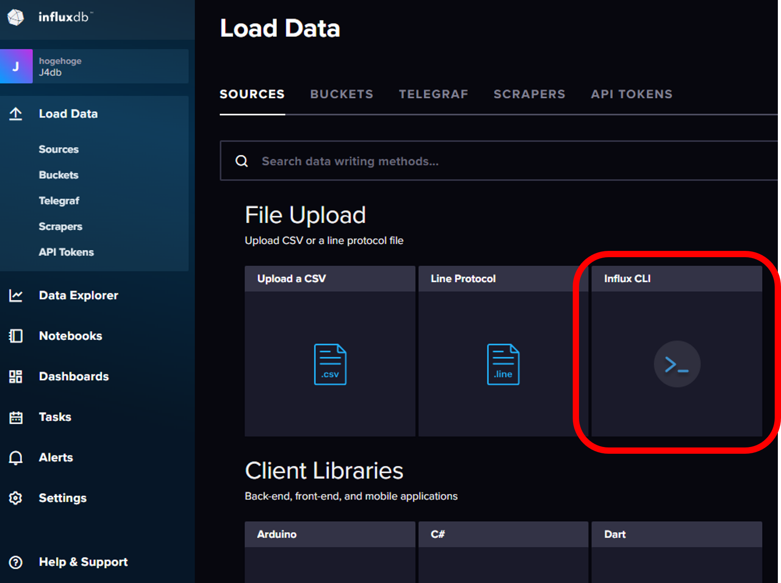Image resolution: width=781 pixels, height=583 pixels.
Task: Switch to the Buckets tab
Action: pyautogui.click(x=341, y=94)
